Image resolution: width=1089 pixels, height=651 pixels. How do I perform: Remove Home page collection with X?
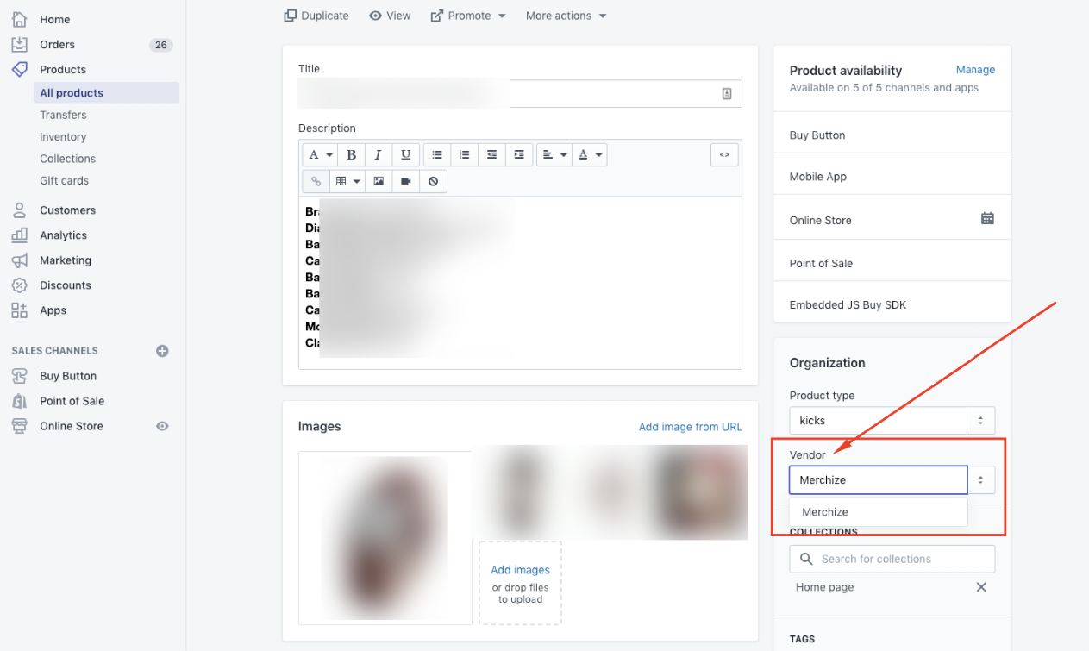(x=981, y=587)
